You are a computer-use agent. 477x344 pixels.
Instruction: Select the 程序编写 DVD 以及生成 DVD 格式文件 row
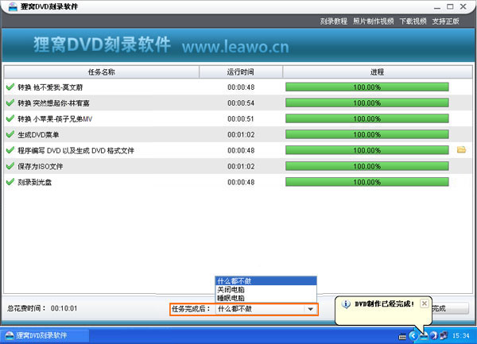(x=238, y=150)
